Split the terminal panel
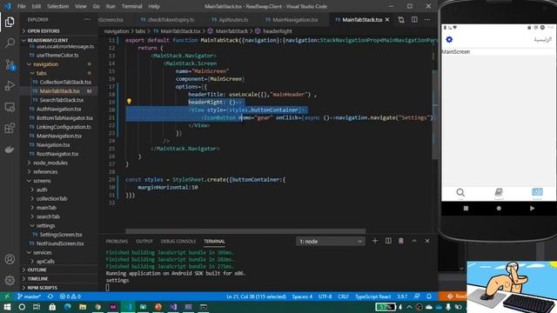This screenshot has width=557, height=313. 388,241
